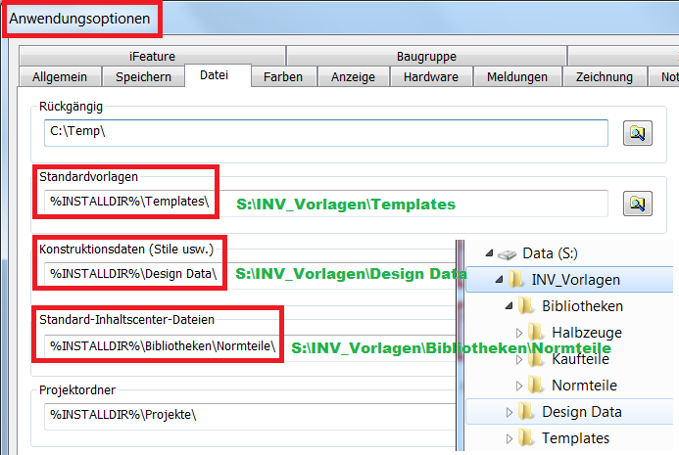Image resolution: width=679 pixels, height=455 pixels.
Task: Select Normteile in the folder tree
Action: (x=584, y=385)
